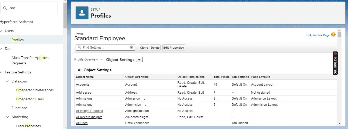
Task: Go back to Profile Overview link
Action: pyautogui.click(x=86, y=59)
